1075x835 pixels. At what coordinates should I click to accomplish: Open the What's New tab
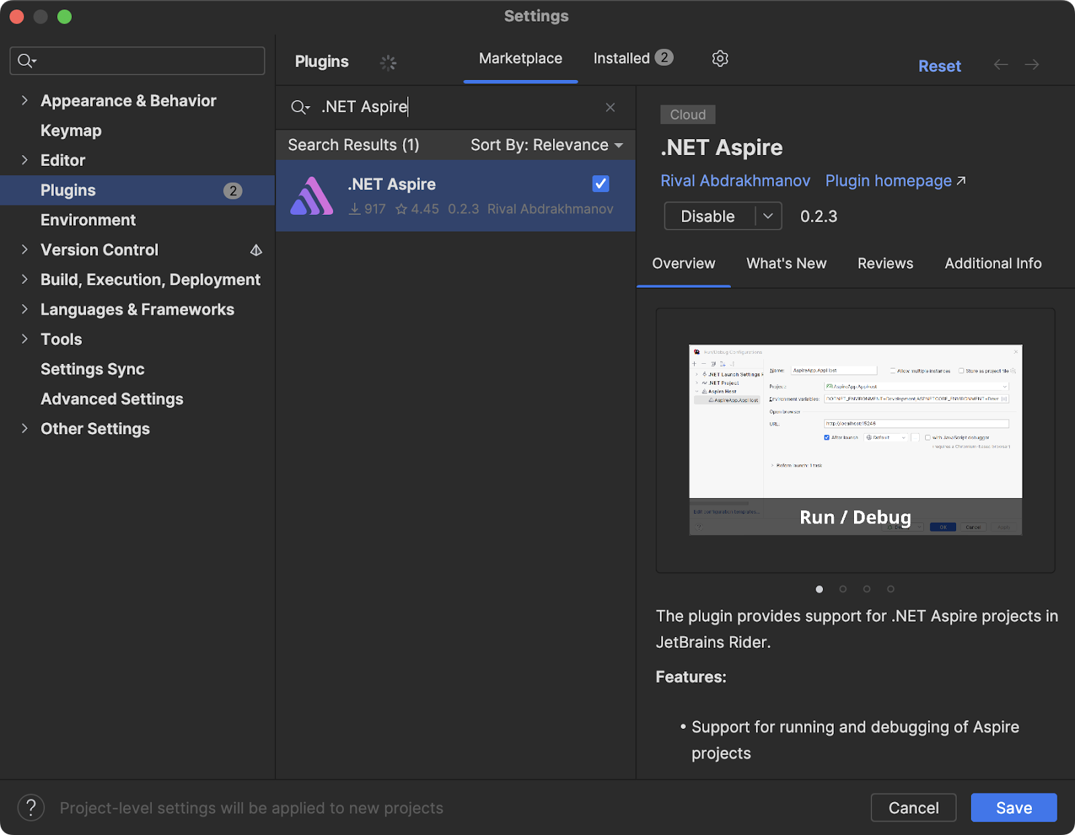point(786,264)
